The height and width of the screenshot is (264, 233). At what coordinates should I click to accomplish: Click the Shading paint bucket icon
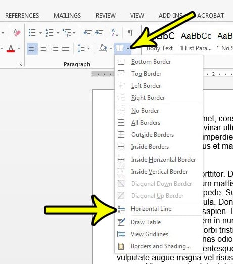click(x=103, y=48)
